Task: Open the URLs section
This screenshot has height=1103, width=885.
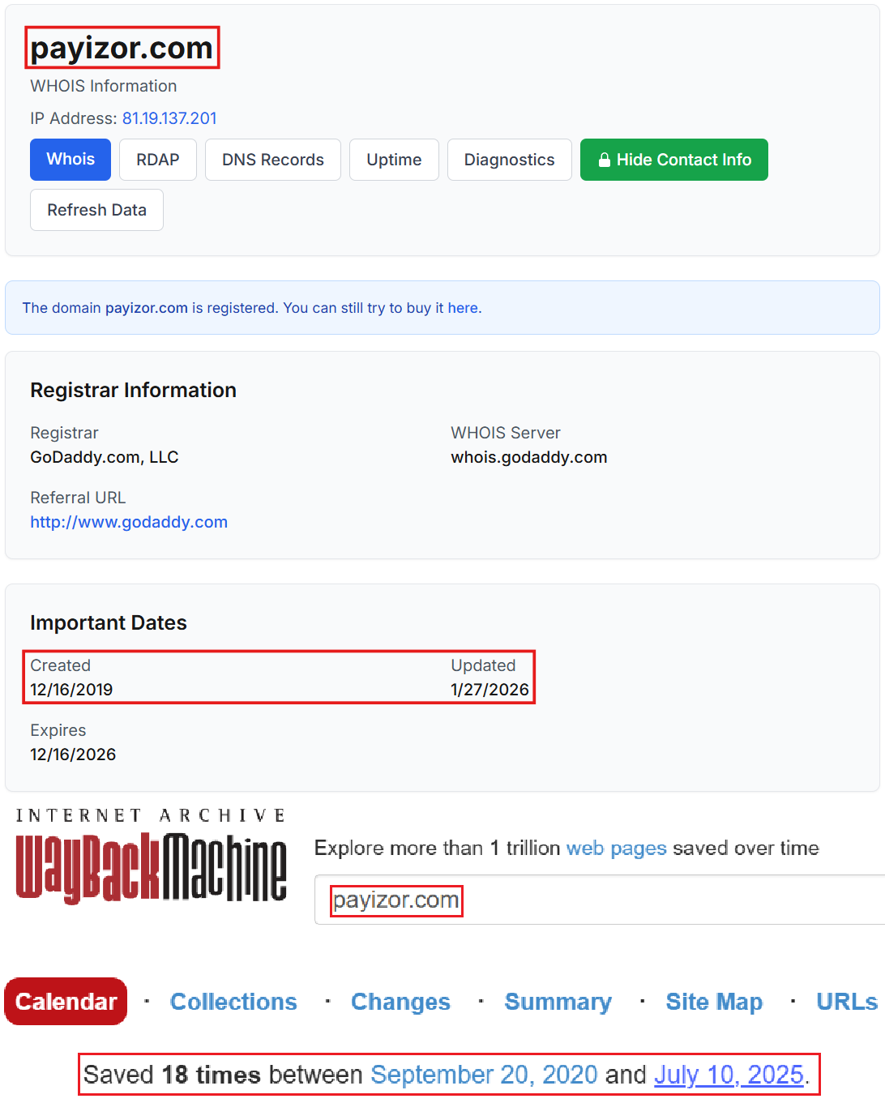Action: pos(846,1002)
